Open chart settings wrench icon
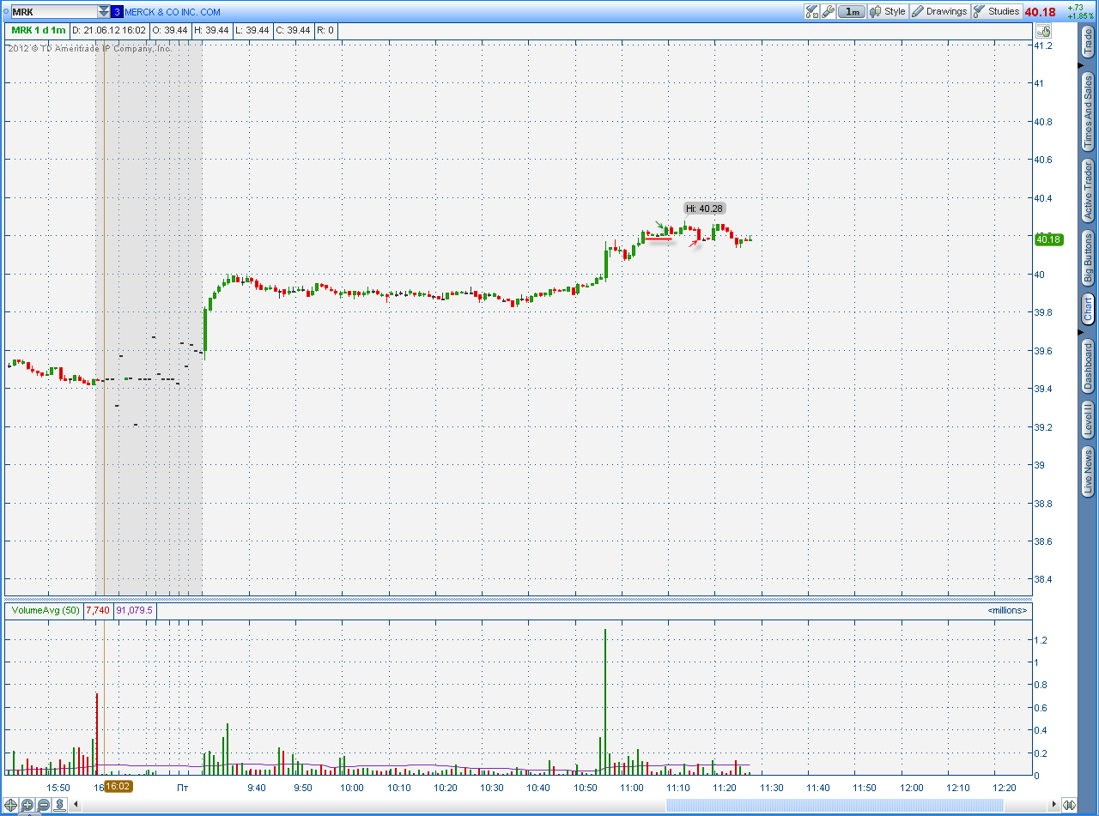 pyautogui.click(x=828, y=11)
